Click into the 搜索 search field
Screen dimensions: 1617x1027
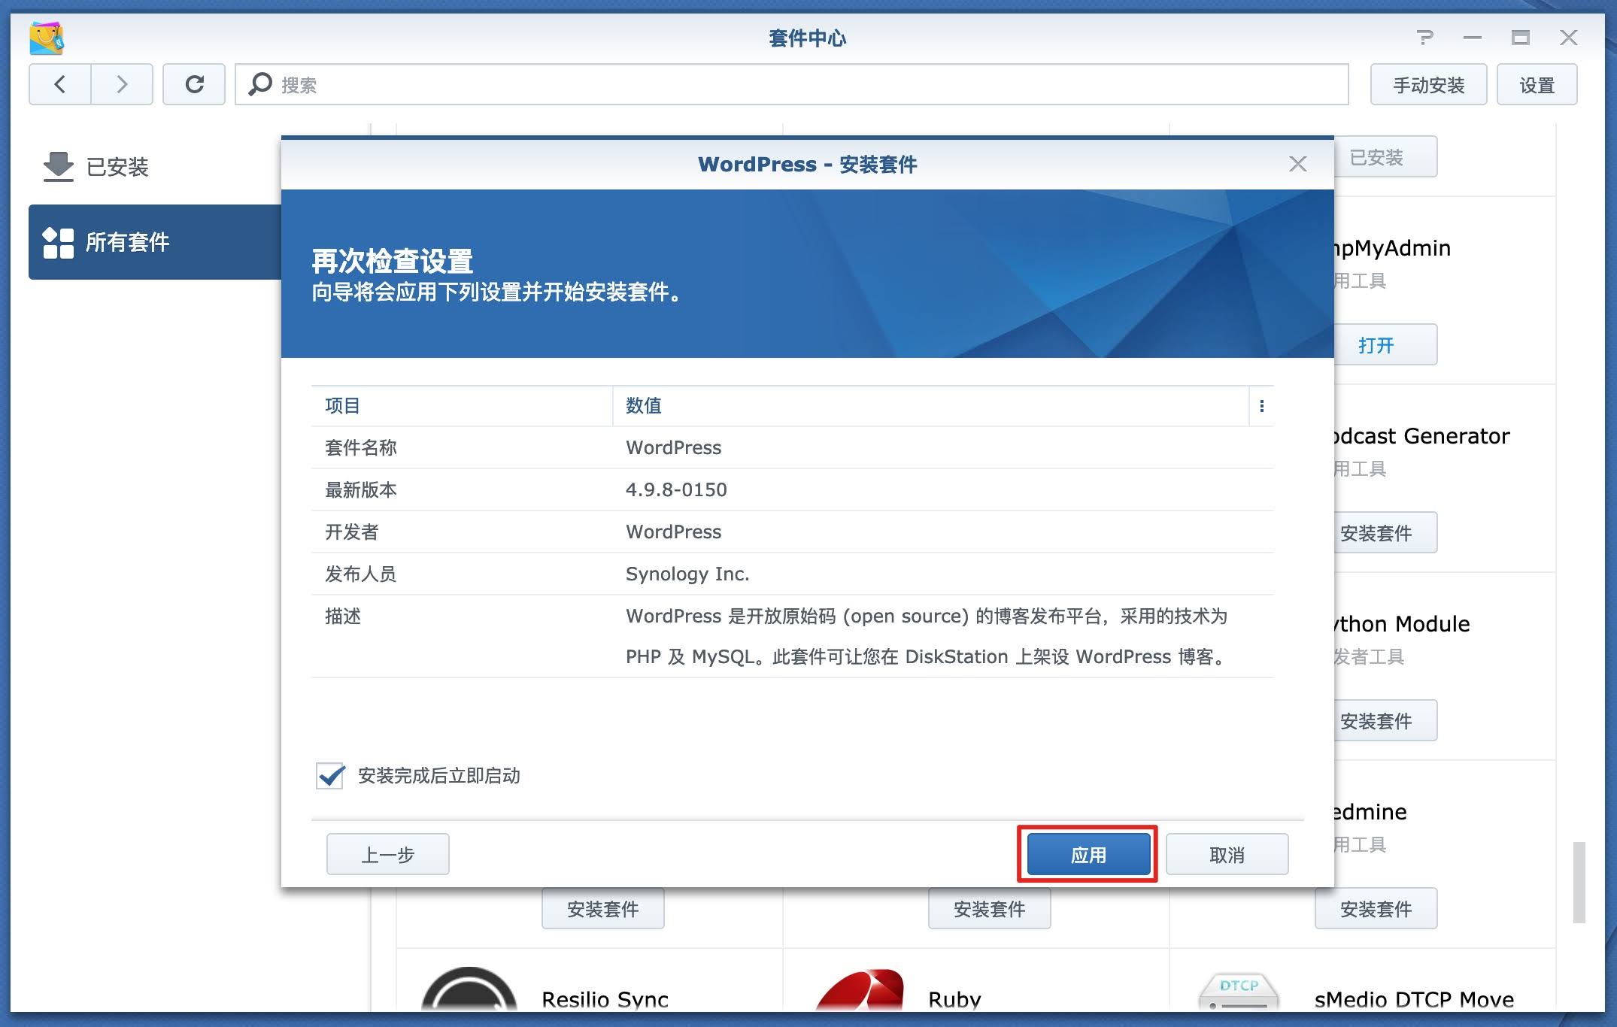click(x=790, y=84)
